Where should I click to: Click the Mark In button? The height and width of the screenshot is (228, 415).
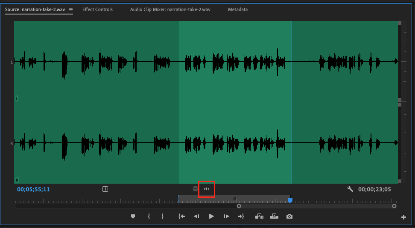pyautogui.click(x=149, y=216)
